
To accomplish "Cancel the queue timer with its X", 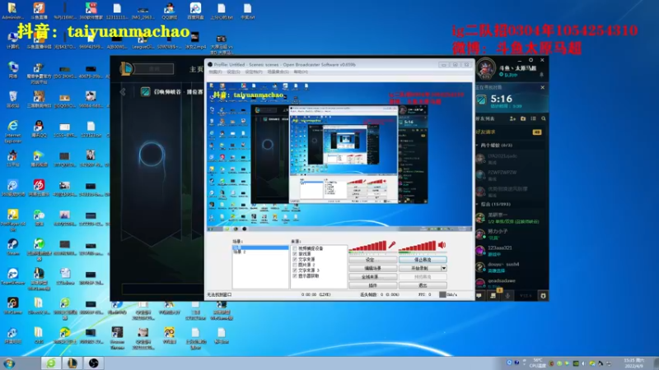I will click(x=542, y=87).
